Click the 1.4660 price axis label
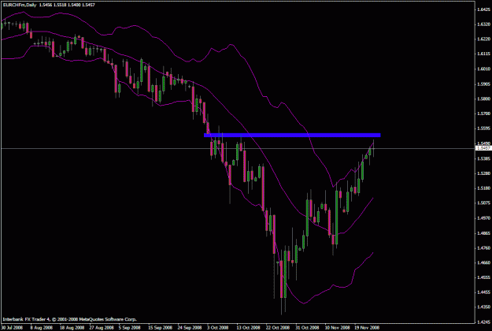The height and width of the screenshot is (331, 492). tap(484, 262)
